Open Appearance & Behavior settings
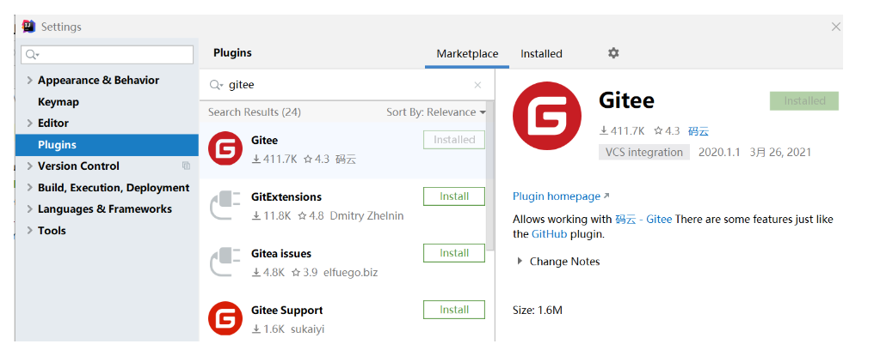This screenshot has height=350, width=874. point(99,81)
